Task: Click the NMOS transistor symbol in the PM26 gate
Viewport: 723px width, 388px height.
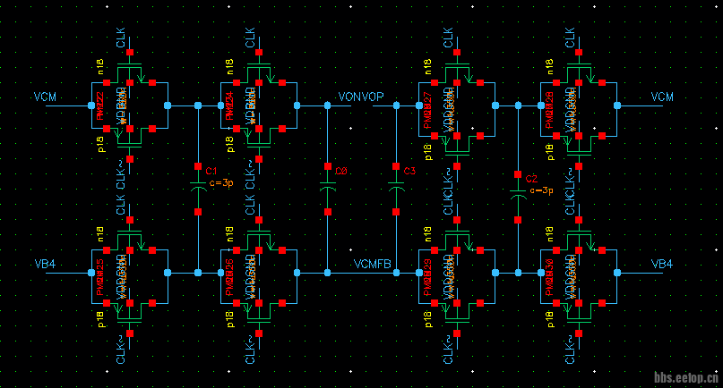Action: click(x=259, y=241)
